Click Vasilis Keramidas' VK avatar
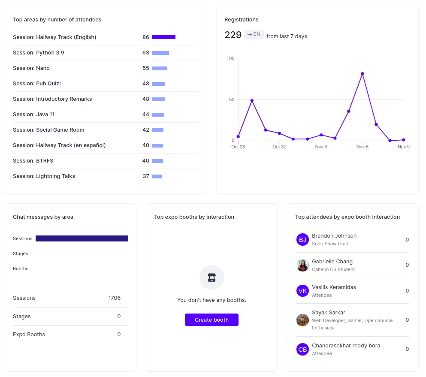426x377 pixels. tap(302, 291)
